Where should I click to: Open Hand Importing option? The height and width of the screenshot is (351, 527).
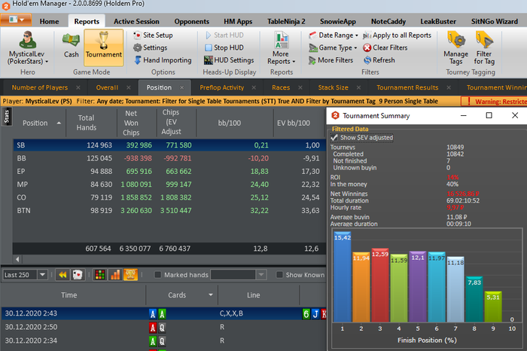point(163,60)
